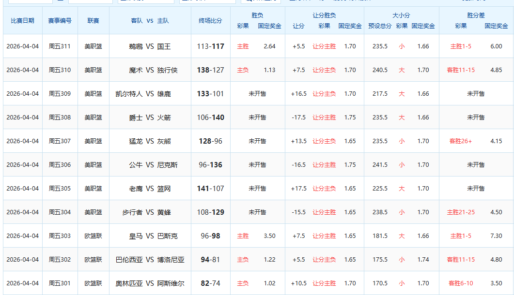Click the 3.50 win odds for 皇马 VS 巴斯克
Viewport: 514px width, 295px height.
pos(269,236)
